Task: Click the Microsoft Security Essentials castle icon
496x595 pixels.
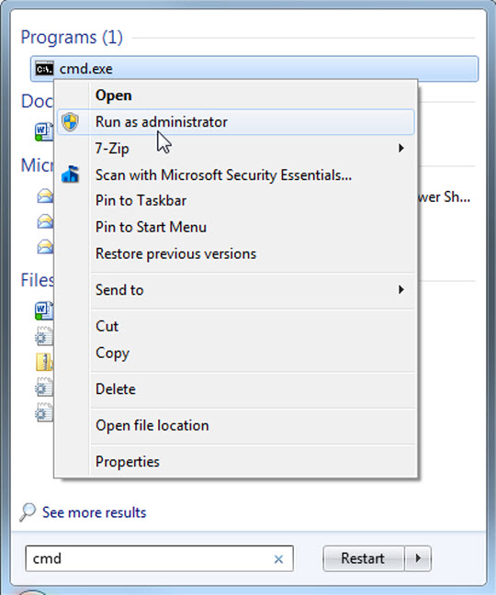Action: (x=70, y=174)
